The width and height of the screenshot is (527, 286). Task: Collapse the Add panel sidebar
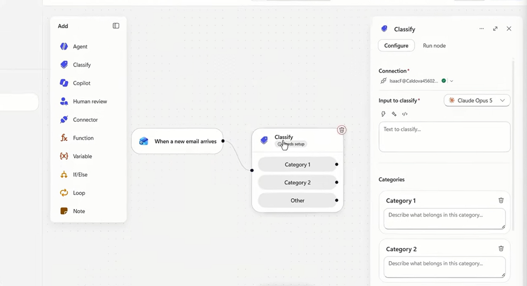tap(116, 26)
